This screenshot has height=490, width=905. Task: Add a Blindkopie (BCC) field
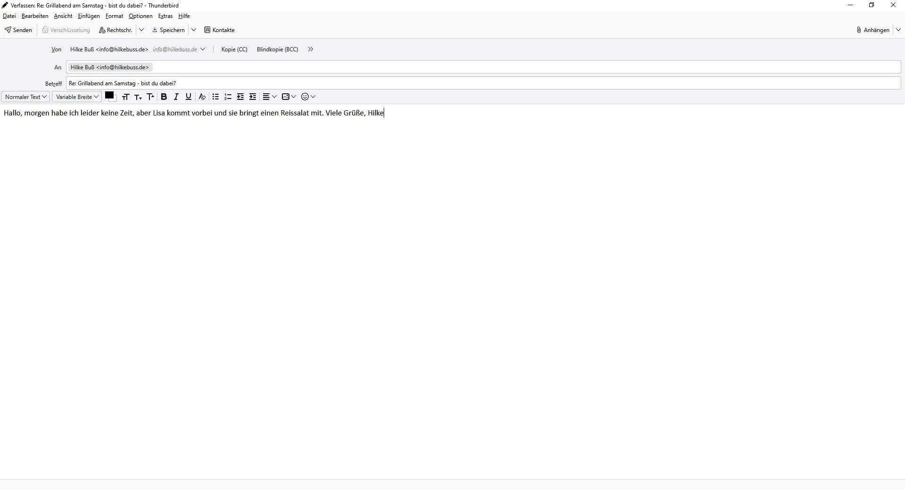point(278,49)
